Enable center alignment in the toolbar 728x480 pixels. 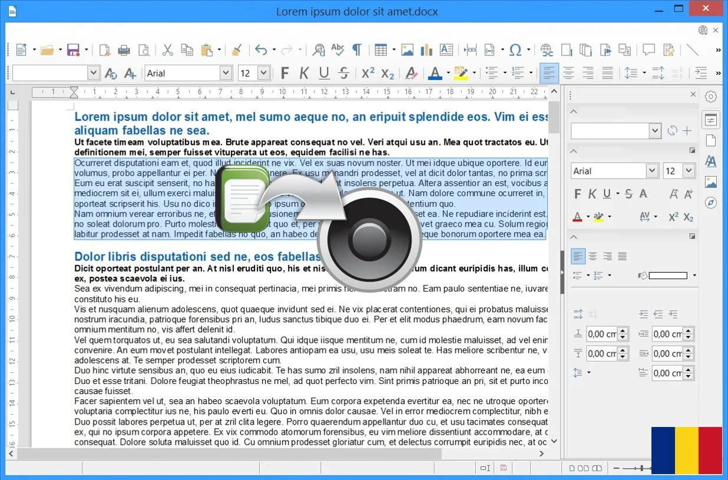(x=568, y=73)
